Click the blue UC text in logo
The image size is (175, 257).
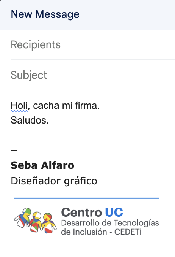pos(114,213)
